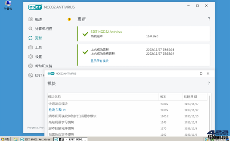
Task: Minimize the main ESET window
Action: 189,6
